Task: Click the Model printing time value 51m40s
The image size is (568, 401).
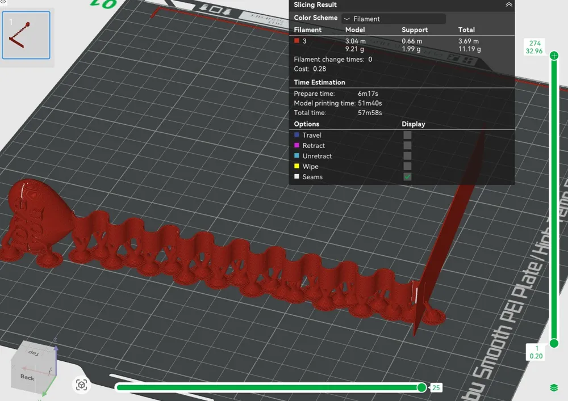Action: pos(370,103)
